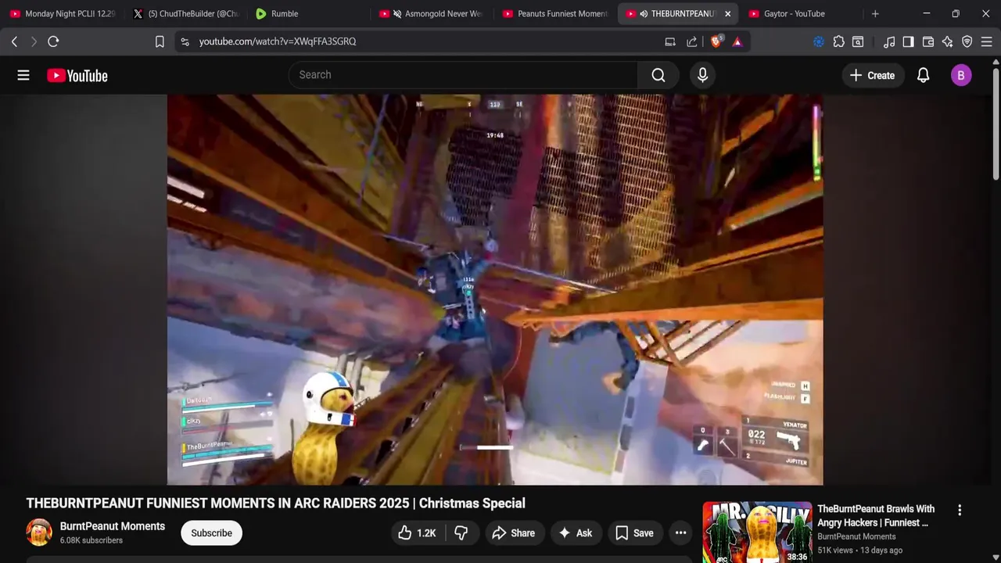Mute the THEBURNTPEANUT tab's audio speaker icon

coord(644,13)
